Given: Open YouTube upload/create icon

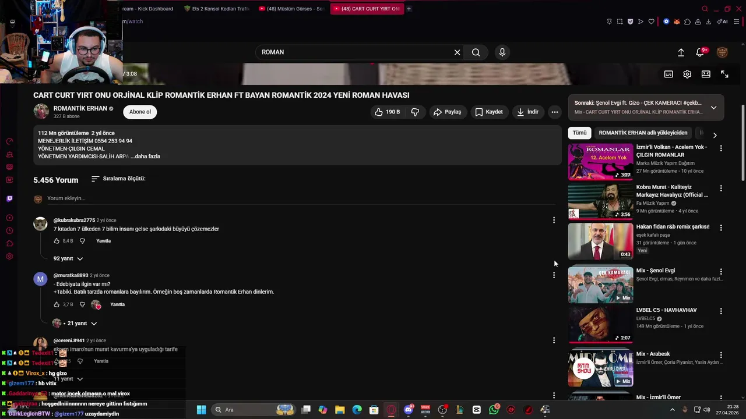Looking at the screenshot, I should tap(681, 52).
